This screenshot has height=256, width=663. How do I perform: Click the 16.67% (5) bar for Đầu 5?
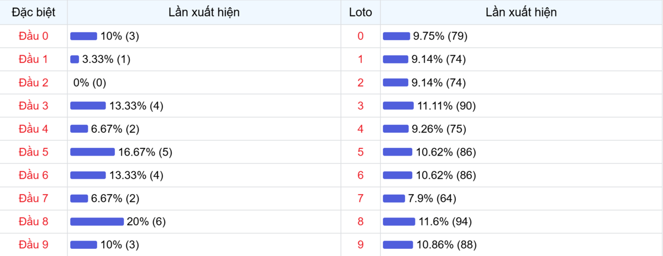coord(92,152)
